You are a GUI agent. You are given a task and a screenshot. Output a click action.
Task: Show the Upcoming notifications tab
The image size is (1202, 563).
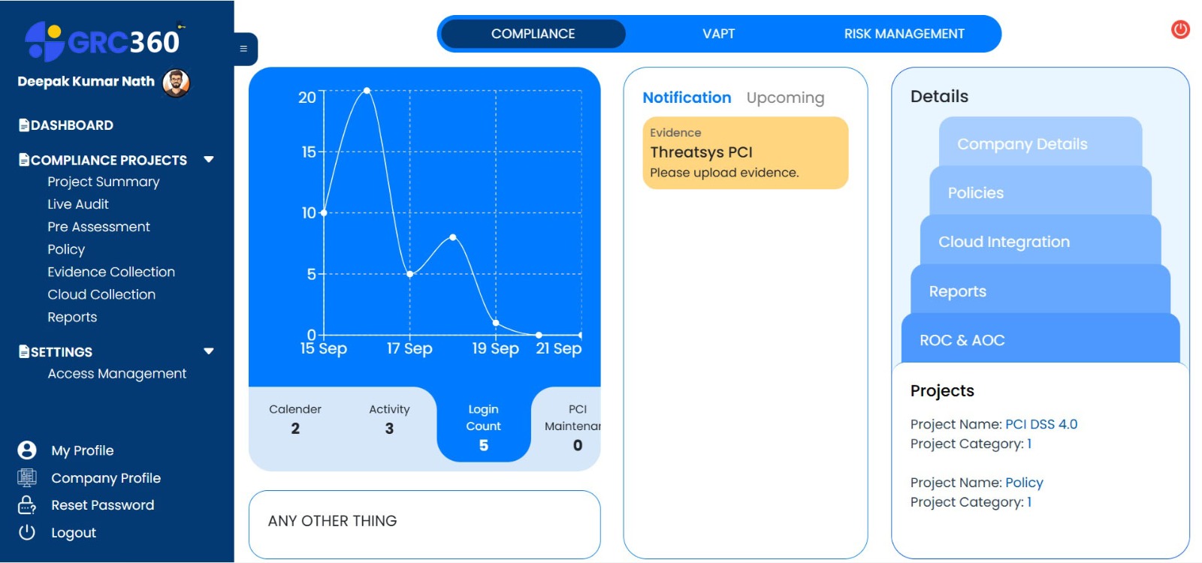pos(785,98)
